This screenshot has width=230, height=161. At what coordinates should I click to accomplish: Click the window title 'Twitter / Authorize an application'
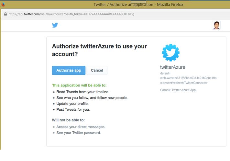click(124, 5)
